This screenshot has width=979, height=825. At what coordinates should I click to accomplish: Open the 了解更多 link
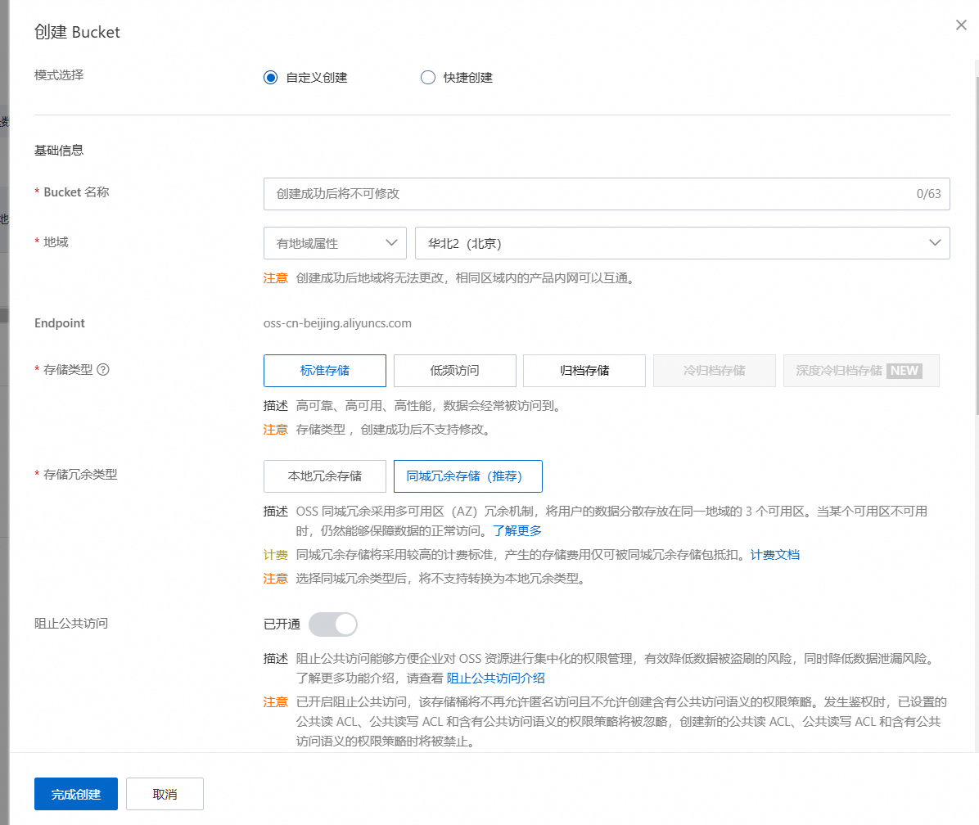pos(517,530)
